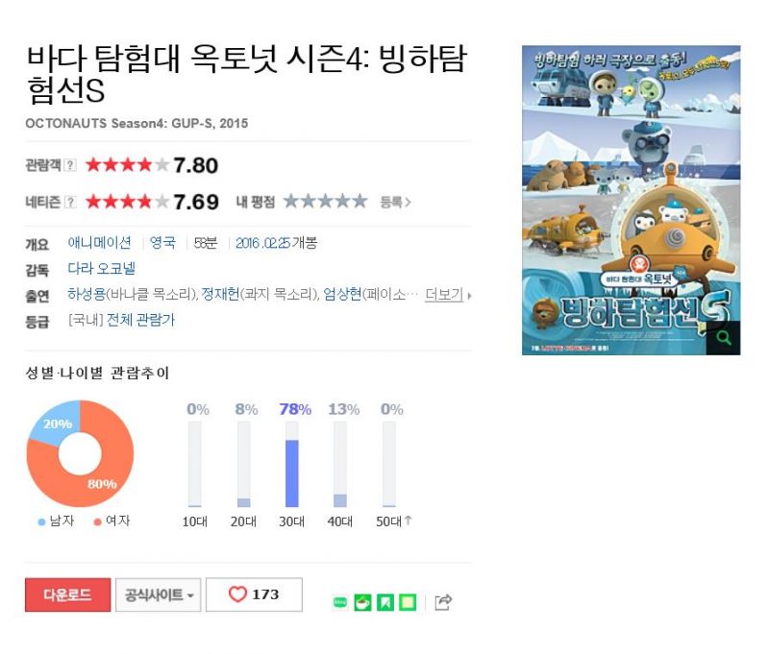Click the Naver memo note icon

tap(408, 602)
